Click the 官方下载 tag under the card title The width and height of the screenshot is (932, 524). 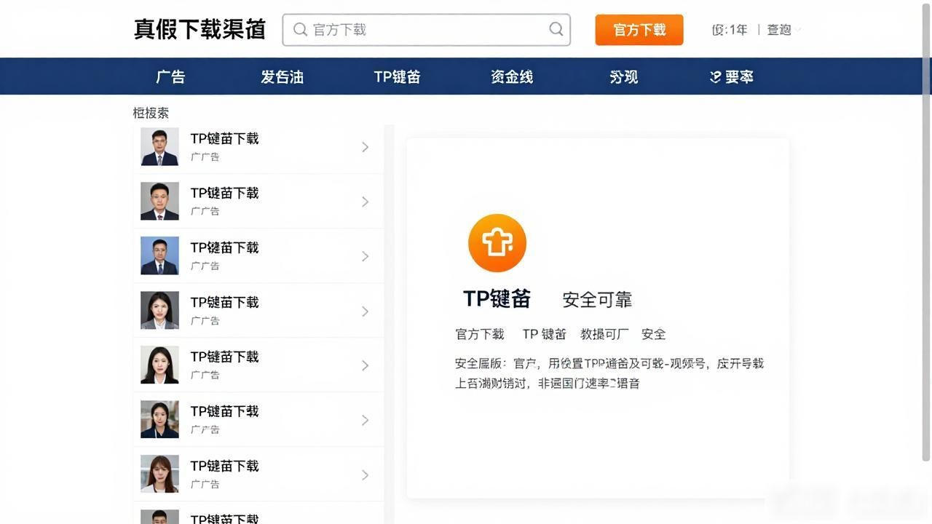pos(480,334)
